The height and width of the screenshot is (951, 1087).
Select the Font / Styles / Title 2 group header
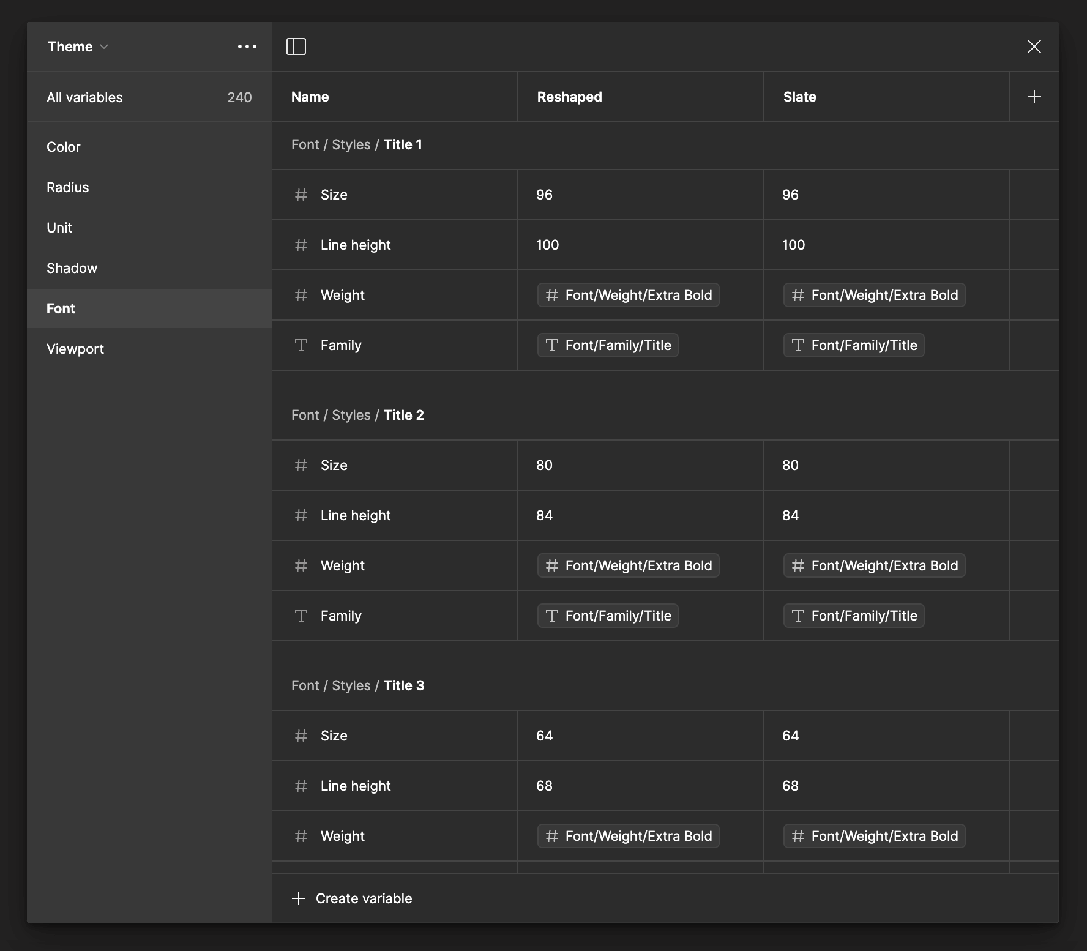[x=357, y=415]
